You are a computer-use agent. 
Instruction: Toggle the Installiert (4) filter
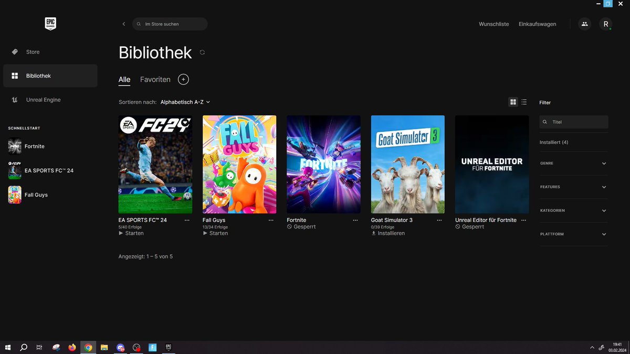[x=554, y=143]
